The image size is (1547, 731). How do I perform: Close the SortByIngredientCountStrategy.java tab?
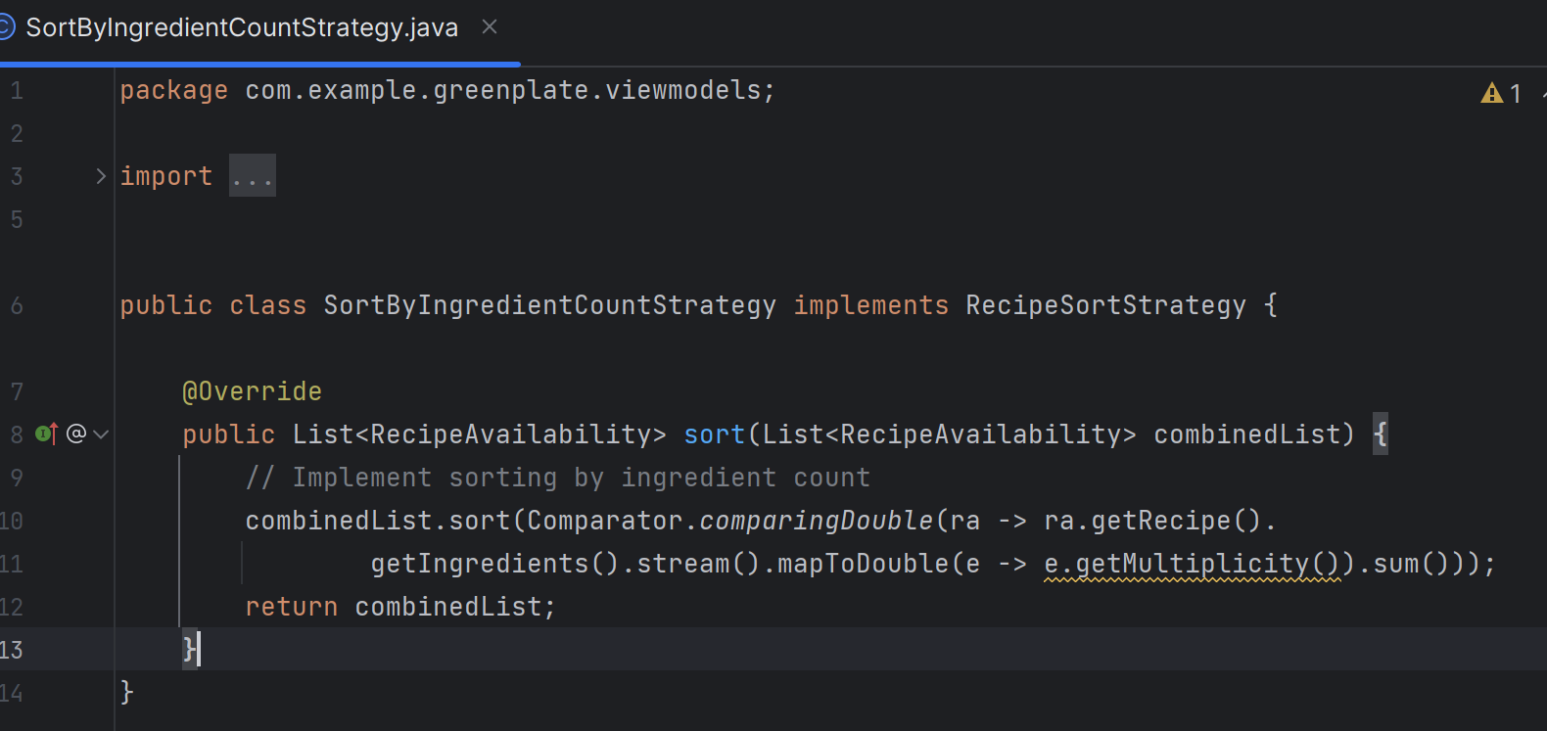(x=490, y=27)
